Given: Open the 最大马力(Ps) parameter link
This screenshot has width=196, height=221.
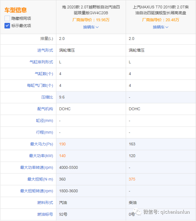Looking at the screenshot, I should 42,144.
